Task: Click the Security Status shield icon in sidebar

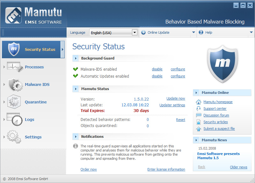Action: pos(14,49)
